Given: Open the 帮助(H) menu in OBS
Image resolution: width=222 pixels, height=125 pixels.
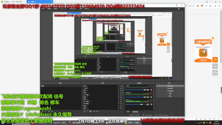Looking at the screenshot, I should tap(87, 9).
